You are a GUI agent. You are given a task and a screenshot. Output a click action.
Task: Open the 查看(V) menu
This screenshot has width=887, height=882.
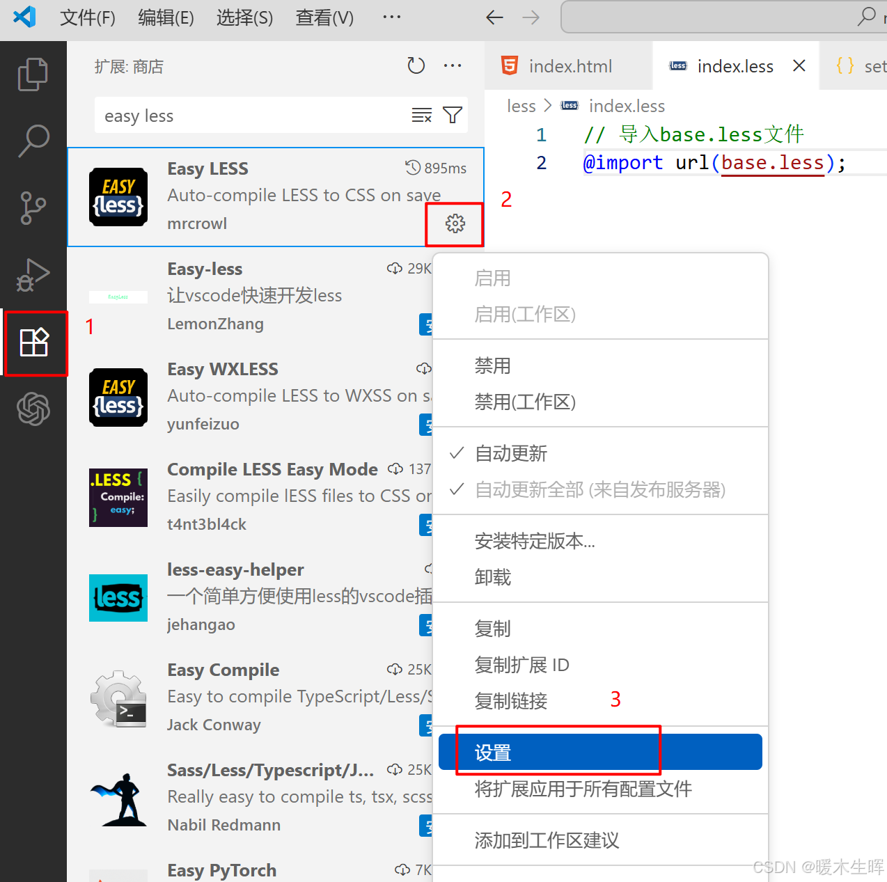click(x=324, y=17)
